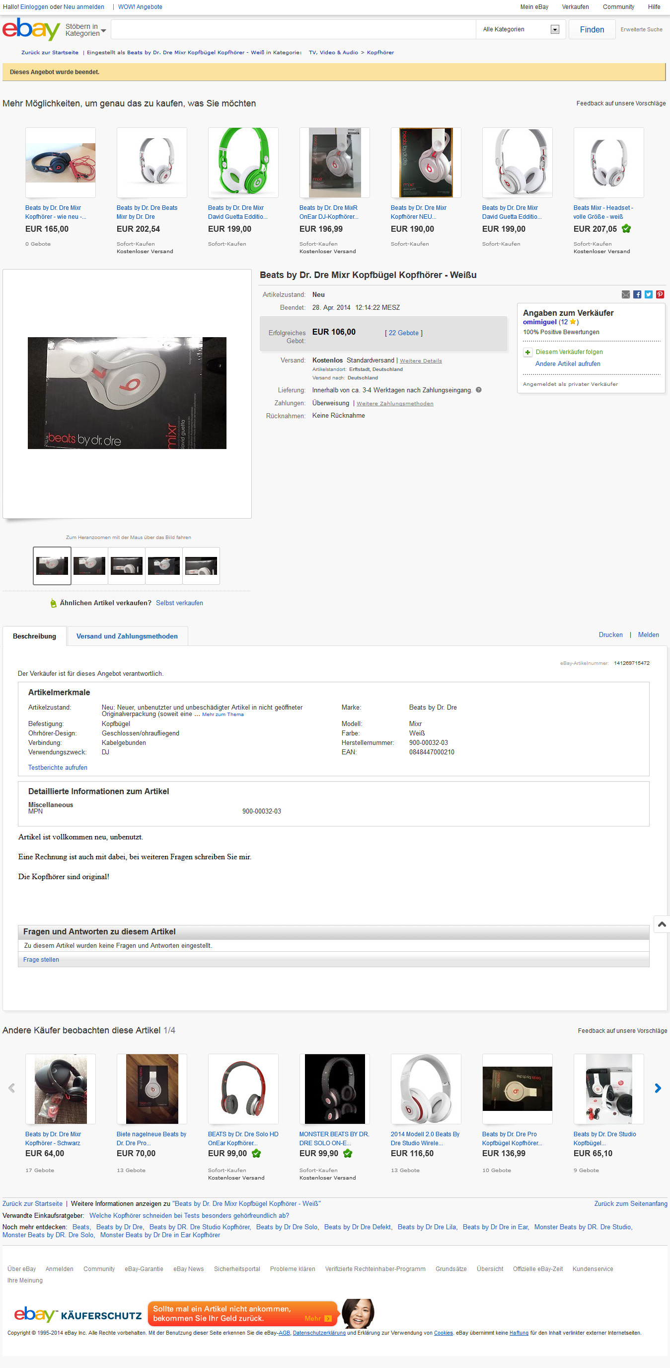Share listing on Twitter icon
Screen dimensions: 670x1368
tap(649, 295)
